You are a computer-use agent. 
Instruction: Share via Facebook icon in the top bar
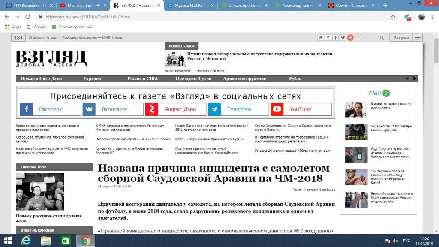pos(335,38)
